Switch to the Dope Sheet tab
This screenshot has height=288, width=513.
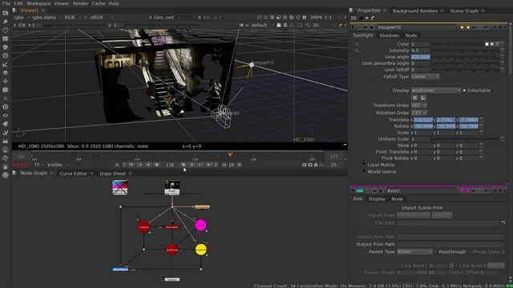coord(112,174)
